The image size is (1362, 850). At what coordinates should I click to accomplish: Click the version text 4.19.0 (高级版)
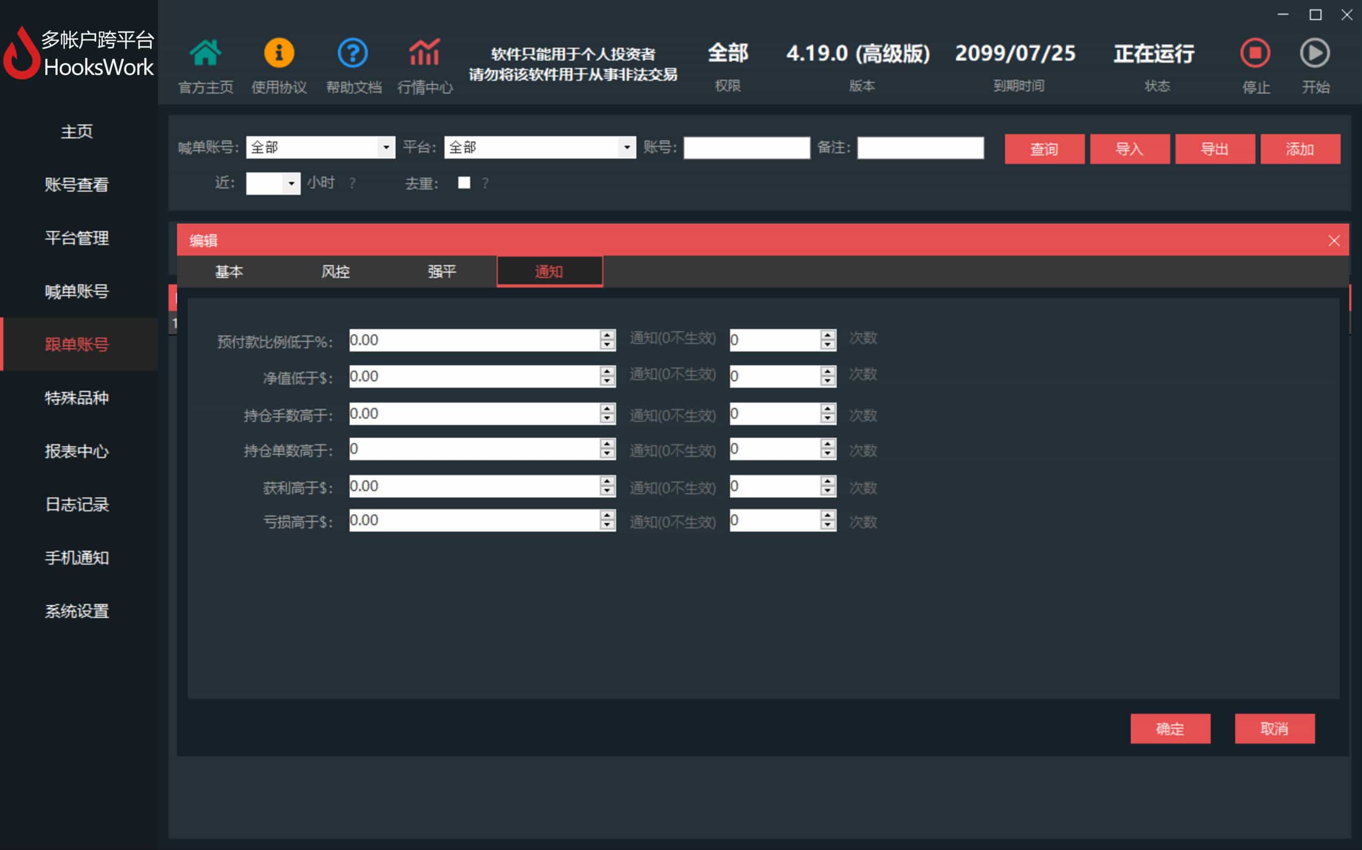click(x=859, y=53)
